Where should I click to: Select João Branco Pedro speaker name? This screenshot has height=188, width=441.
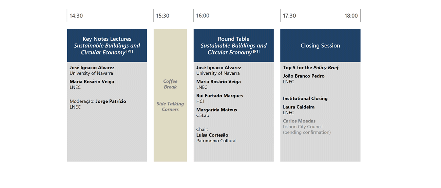pos(304,76)
